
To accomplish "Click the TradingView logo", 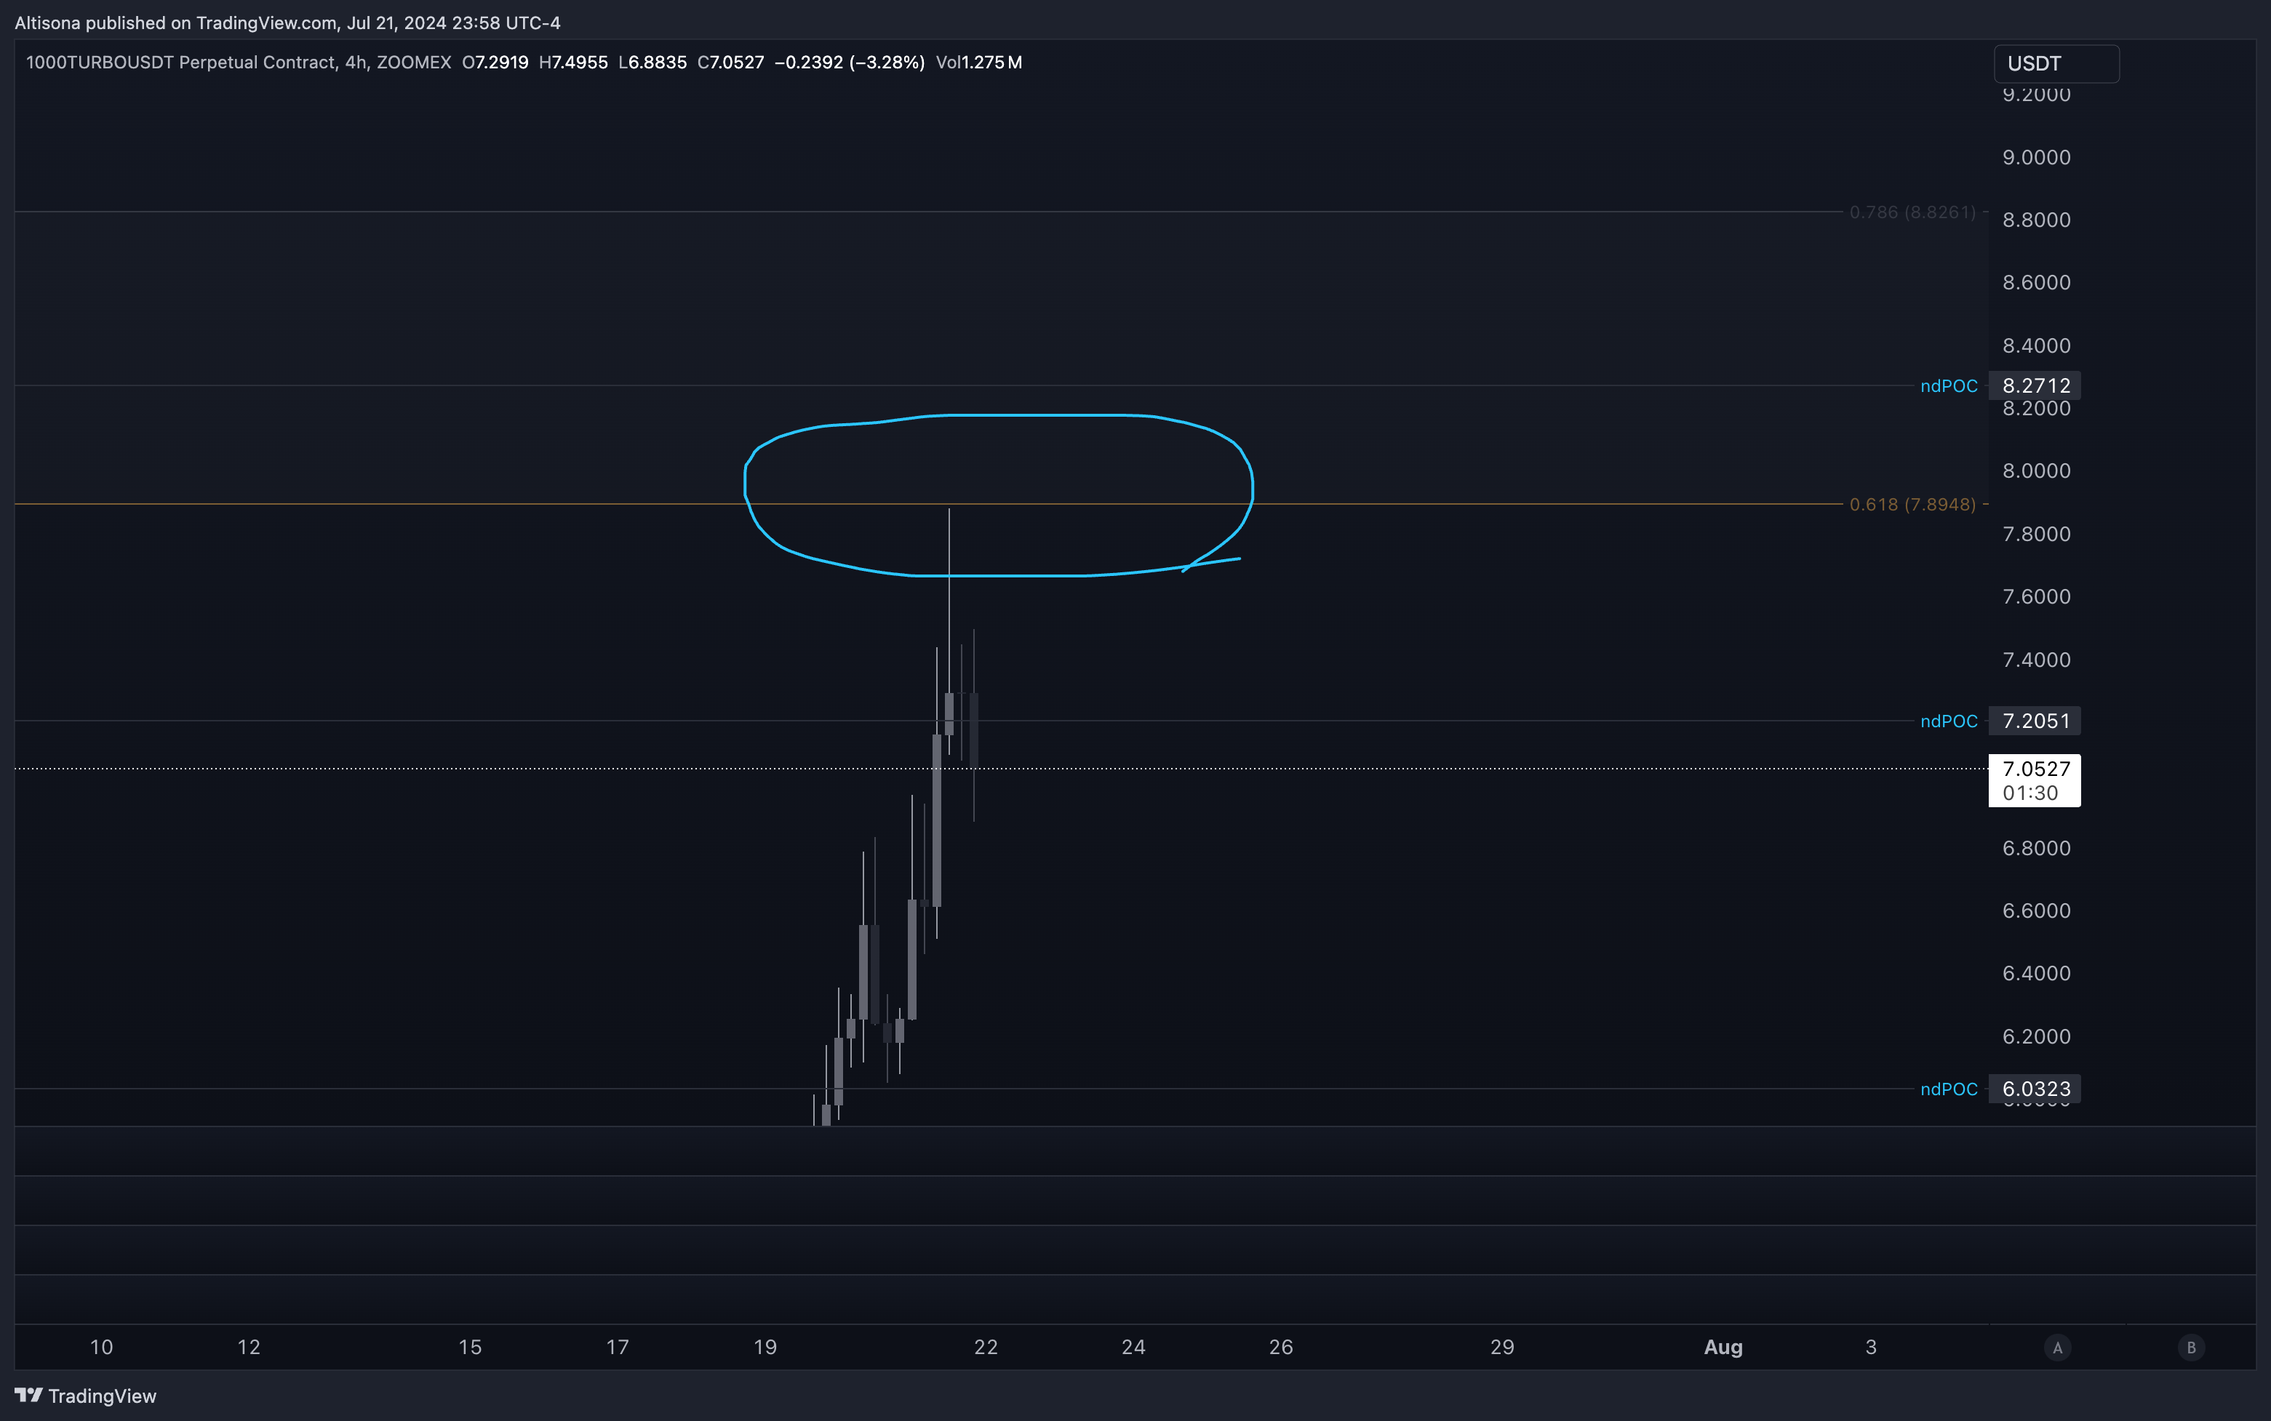I will tap(86, 1396).
